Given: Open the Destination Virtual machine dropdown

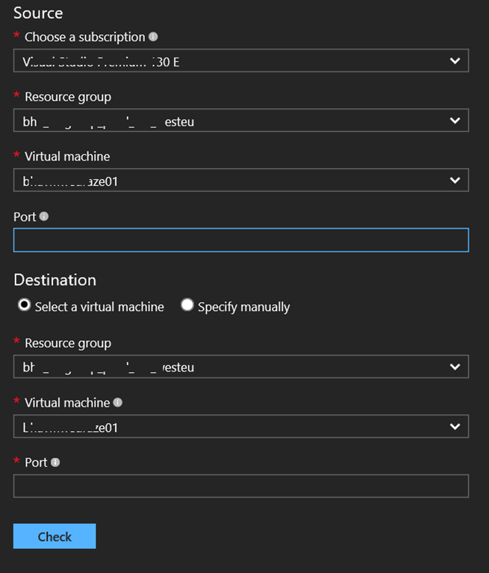Looking at the screenshot, I should click(240, 427).
